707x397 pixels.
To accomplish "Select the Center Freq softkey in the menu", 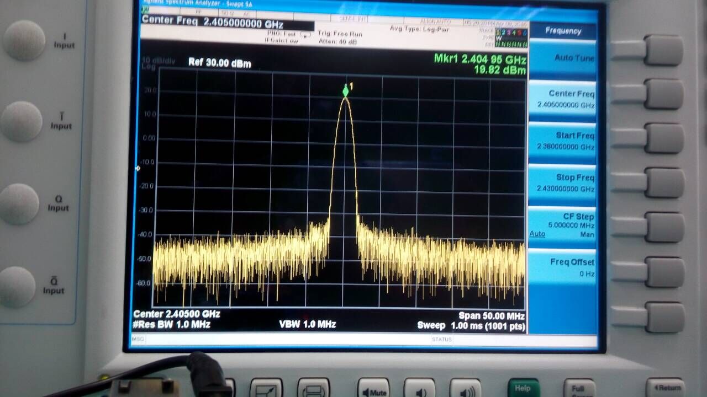I will (562, 99).
